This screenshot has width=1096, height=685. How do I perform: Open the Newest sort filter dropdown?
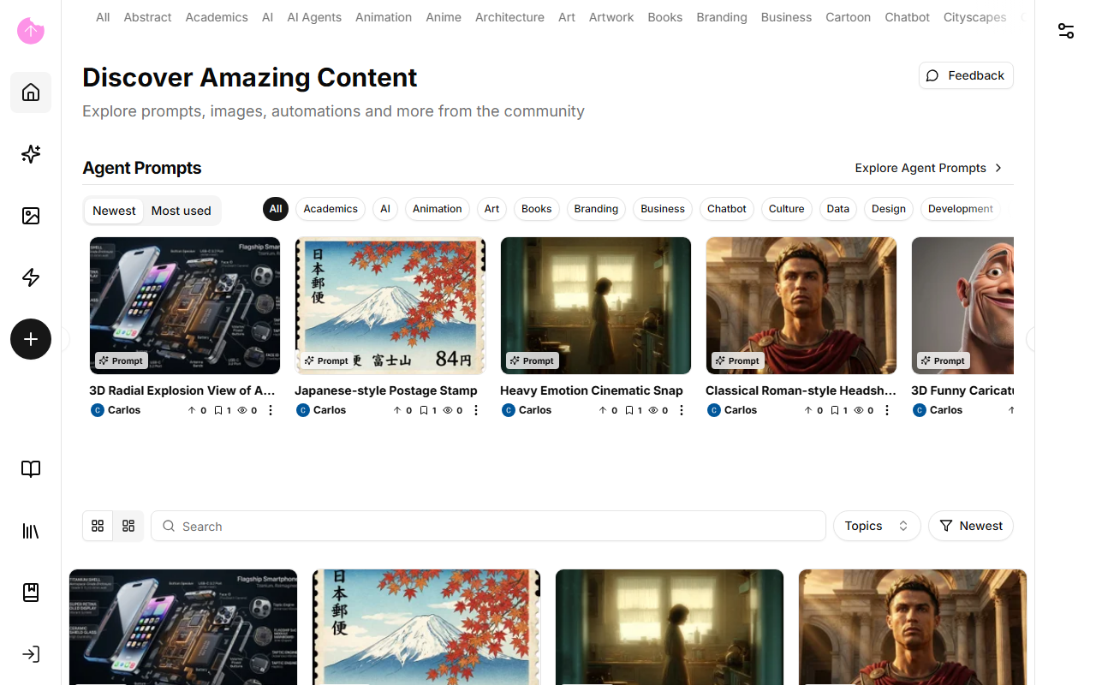(x=971, y=526)
